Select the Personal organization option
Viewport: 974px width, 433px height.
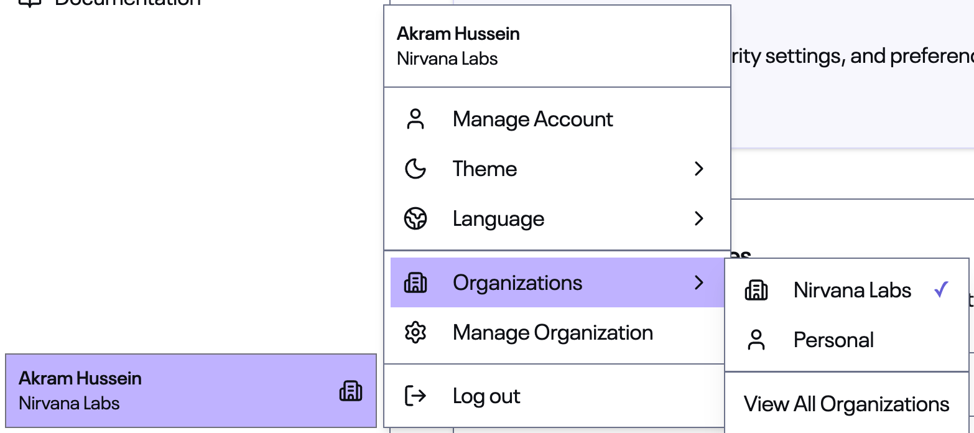[x=833, y=340]
